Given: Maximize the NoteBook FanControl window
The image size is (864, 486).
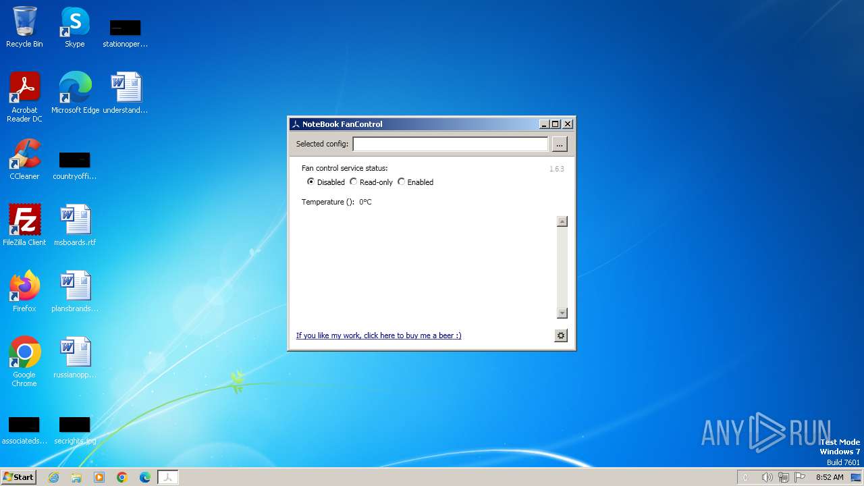Looking at the screenshot, I should point(556,124).
